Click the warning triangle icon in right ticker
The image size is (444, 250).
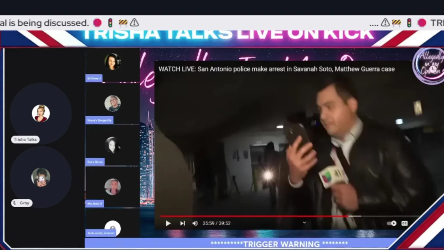385,23
